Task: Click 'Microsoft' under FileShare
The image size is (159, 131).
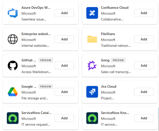Action: pyautogui.click(x=108, y=40)
